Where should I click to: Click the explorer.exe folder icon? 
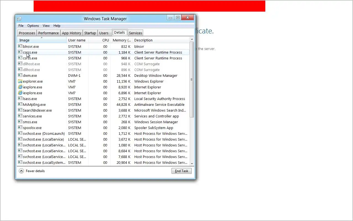tap(20, 81)
